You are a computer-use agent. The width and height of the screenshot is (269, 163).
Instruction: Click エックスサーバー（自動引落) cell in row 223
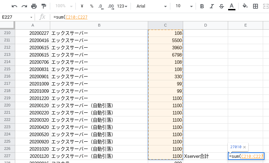(99, 127)
